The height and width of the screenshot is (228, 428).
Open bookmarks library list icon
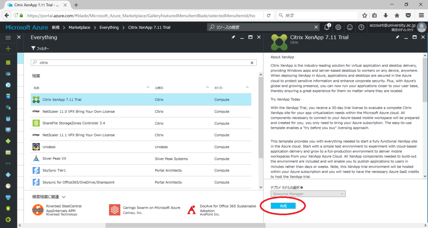pyautogui.click(x=374, y=15)
